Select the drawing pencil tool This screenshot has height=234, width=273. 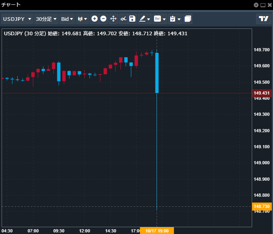142,19
